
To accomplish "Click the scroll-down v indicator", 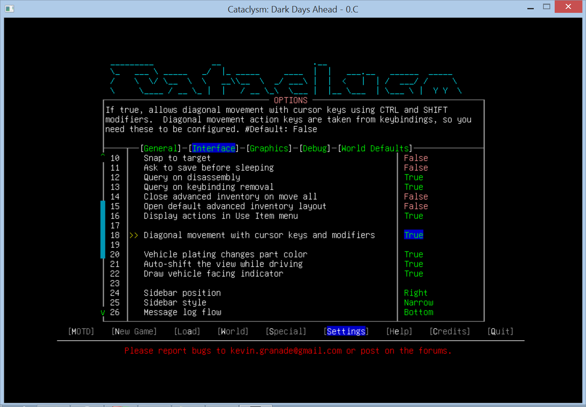I will [x=103, y=313].
